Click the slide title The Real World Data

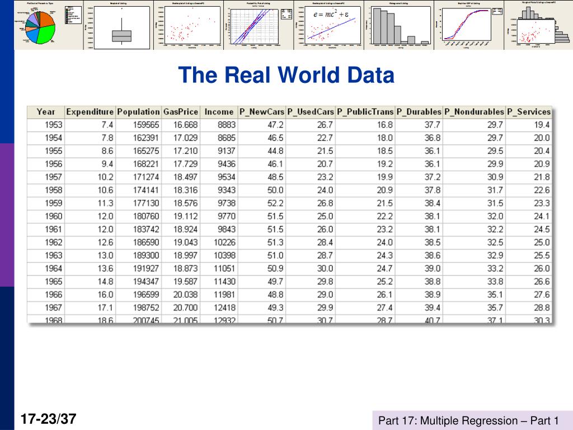[x=286, y=74]
